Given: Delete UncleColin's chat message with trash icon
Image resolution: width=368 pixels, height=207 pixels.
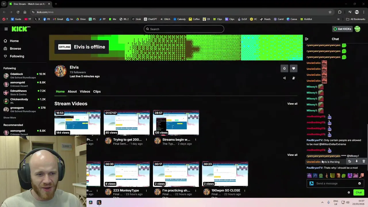Looking at the screenshot, I should point(364,162).
